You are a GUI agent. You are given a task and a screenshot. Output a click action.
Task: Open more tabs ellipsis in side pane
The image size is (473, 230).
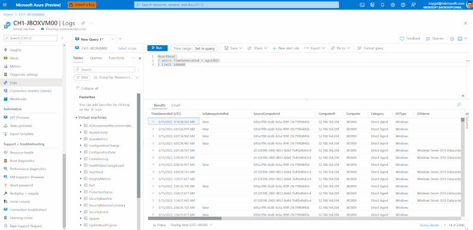(134, 58)
